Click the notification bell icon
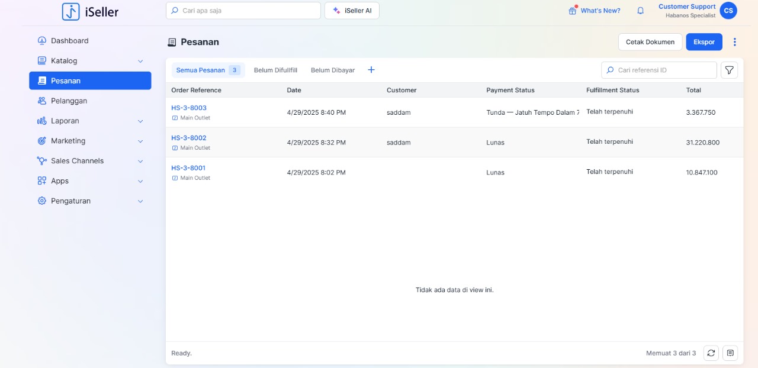This screenshot has height=368, width=758. tap(640, 11)
